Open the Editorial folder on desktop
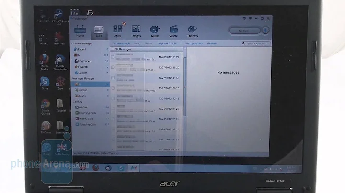This screenshot has width=345, height=193. [60, 106]
